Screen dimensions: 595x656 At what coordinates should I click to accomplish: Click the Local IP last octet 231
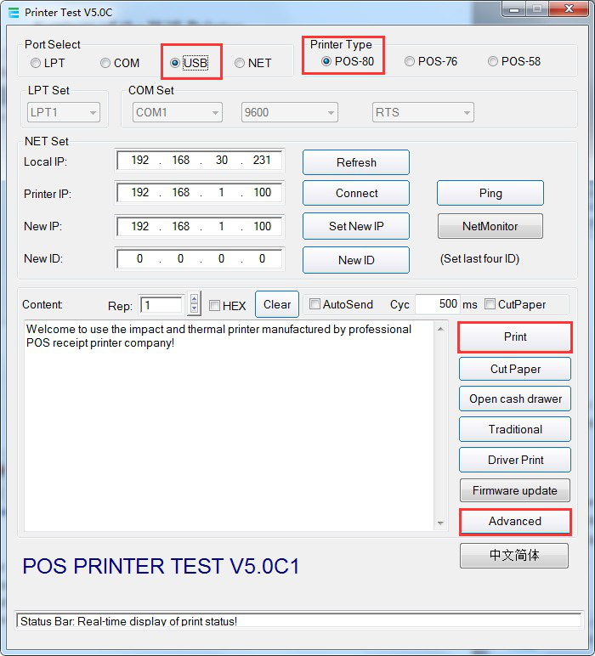click(262, 161)
